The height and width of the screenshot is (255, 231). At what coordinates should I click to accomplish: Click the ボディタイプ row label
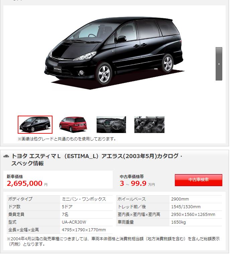[20, 199]
